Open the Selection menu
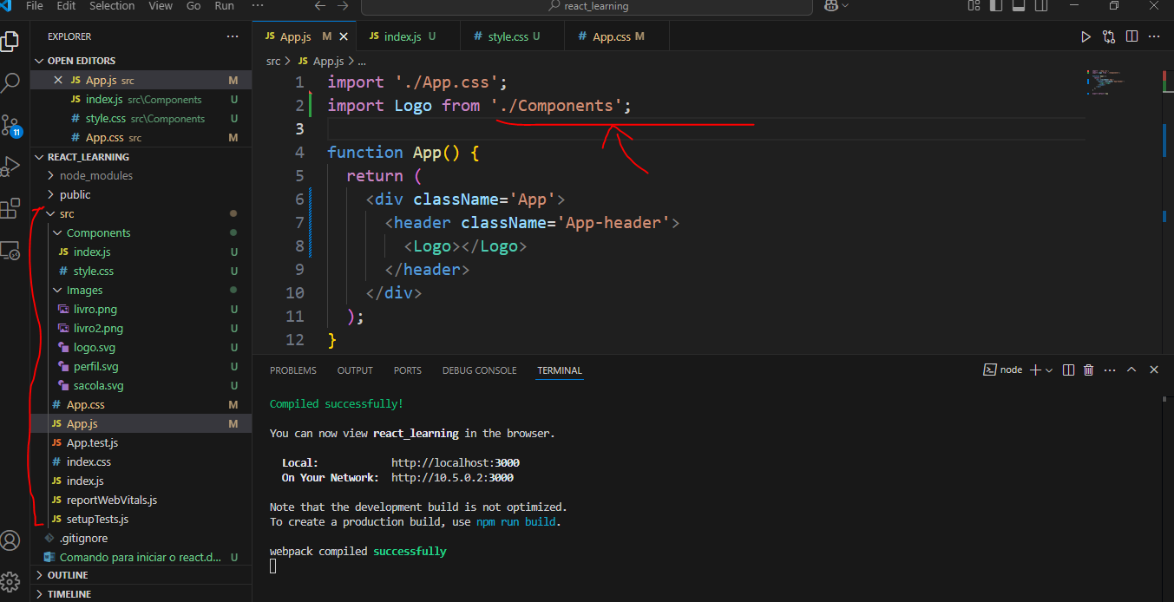Image resolution: width=1174 pixels, height=602 pixels. 112,6
